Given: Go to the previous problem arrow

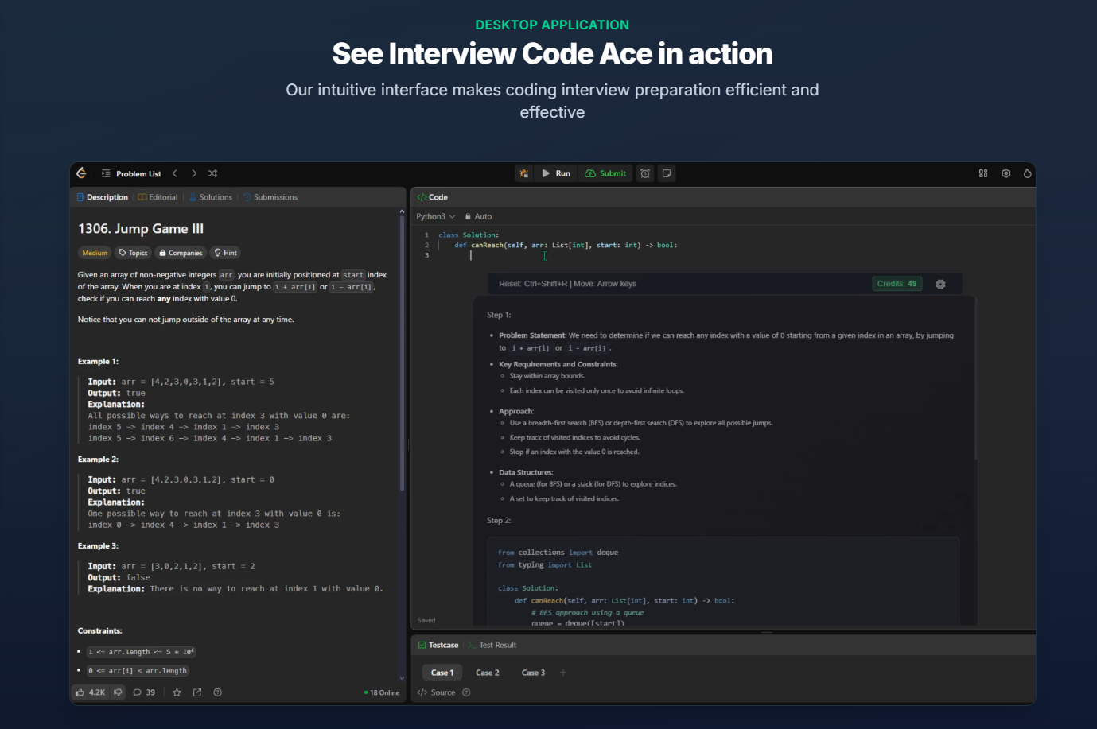Looking at the screenshot, I should 175,173.
